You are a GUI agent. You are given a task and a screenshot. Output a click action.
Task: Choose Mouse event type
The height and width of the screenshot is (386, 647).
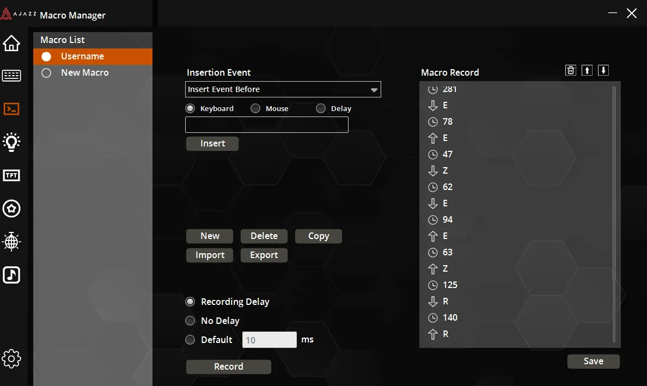tap(255, 108)
